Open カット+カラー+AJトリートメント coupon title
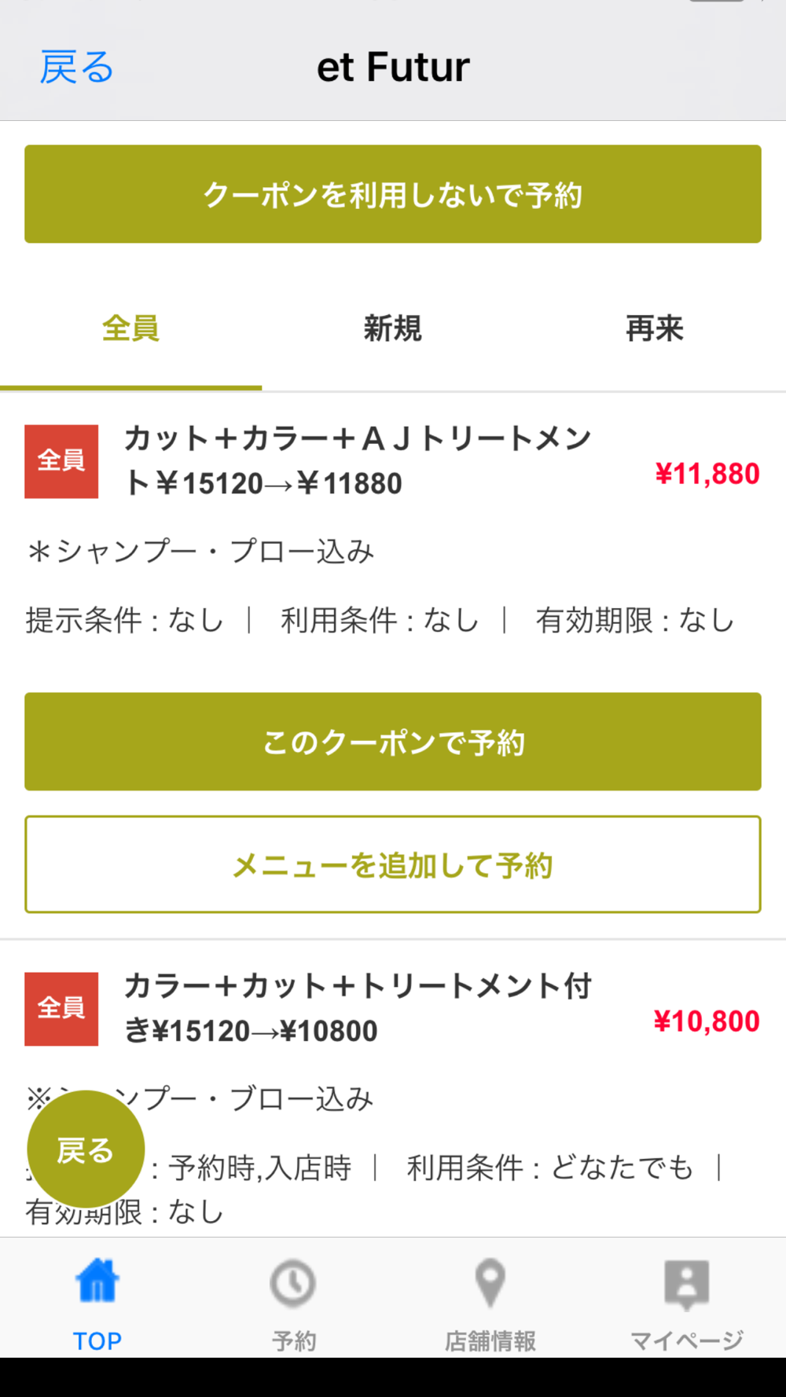 358,460
